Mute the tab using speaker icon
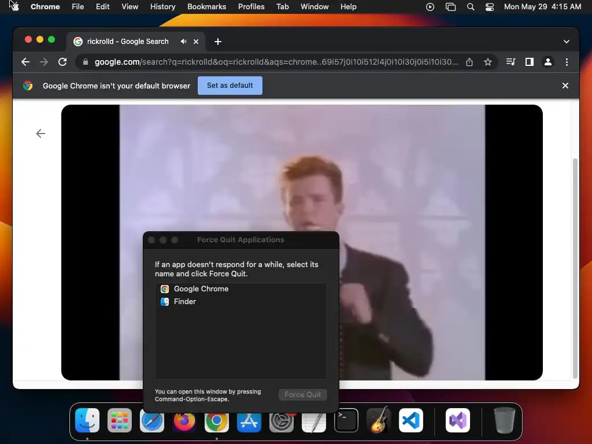Screen dimensions: 592x444 (x=183, y=42)
